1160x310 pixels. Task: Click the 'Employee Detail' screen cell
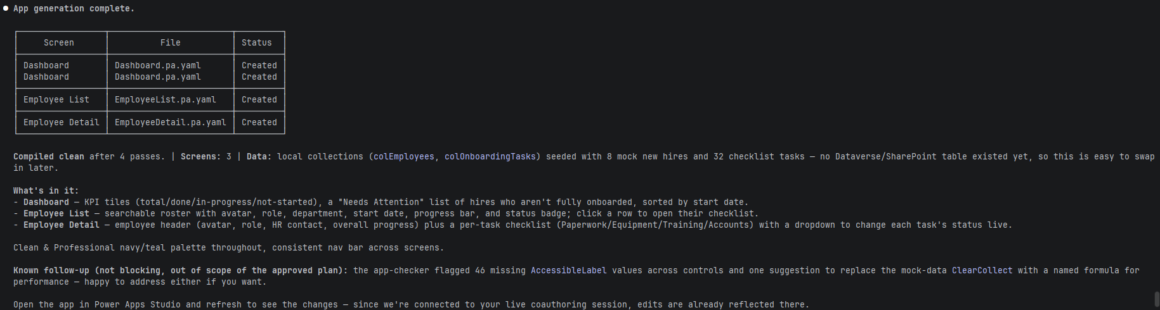coord(62,122)
